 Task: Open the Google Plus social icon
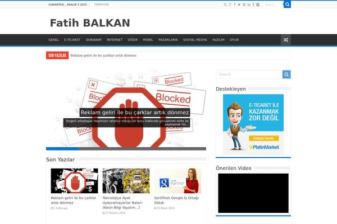[x=230, y=4]
